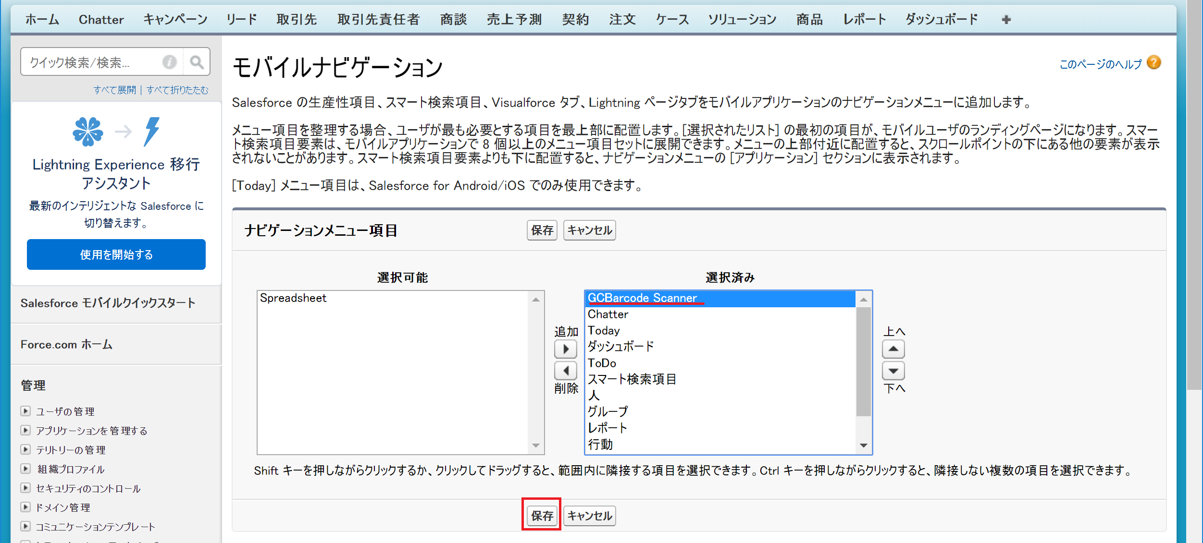The image size is (1203, 543).
Task: Open the このページのヘルプ link
Action: pos(1100,64)
